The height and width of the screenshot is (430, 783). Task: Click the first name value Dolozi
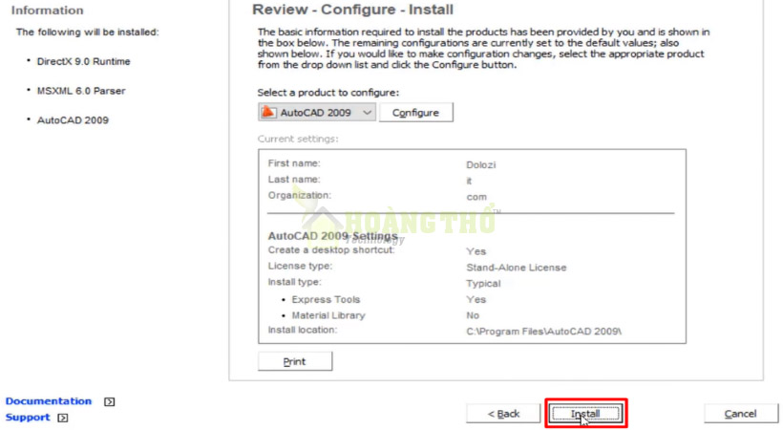pos(481,165)
